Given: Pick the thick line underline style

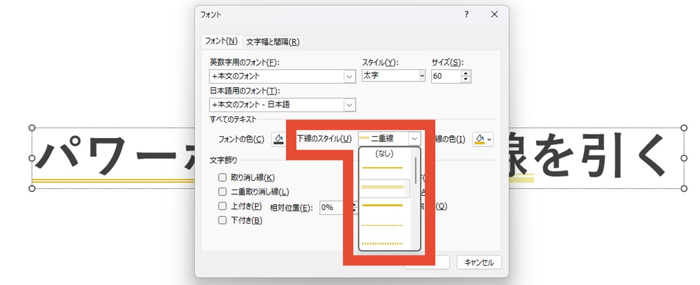Looking at the screenshot, I should coord(382,205).
